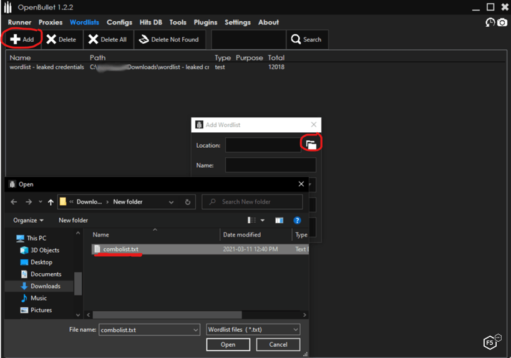Refresh the New folder location
511x358 pixels.
coord(188,202)
